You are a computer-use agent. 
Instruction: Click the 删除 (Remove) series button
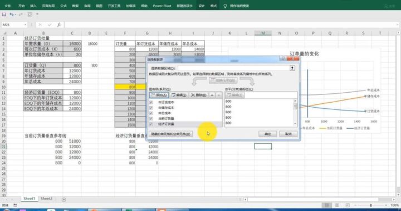coord(199,95)
